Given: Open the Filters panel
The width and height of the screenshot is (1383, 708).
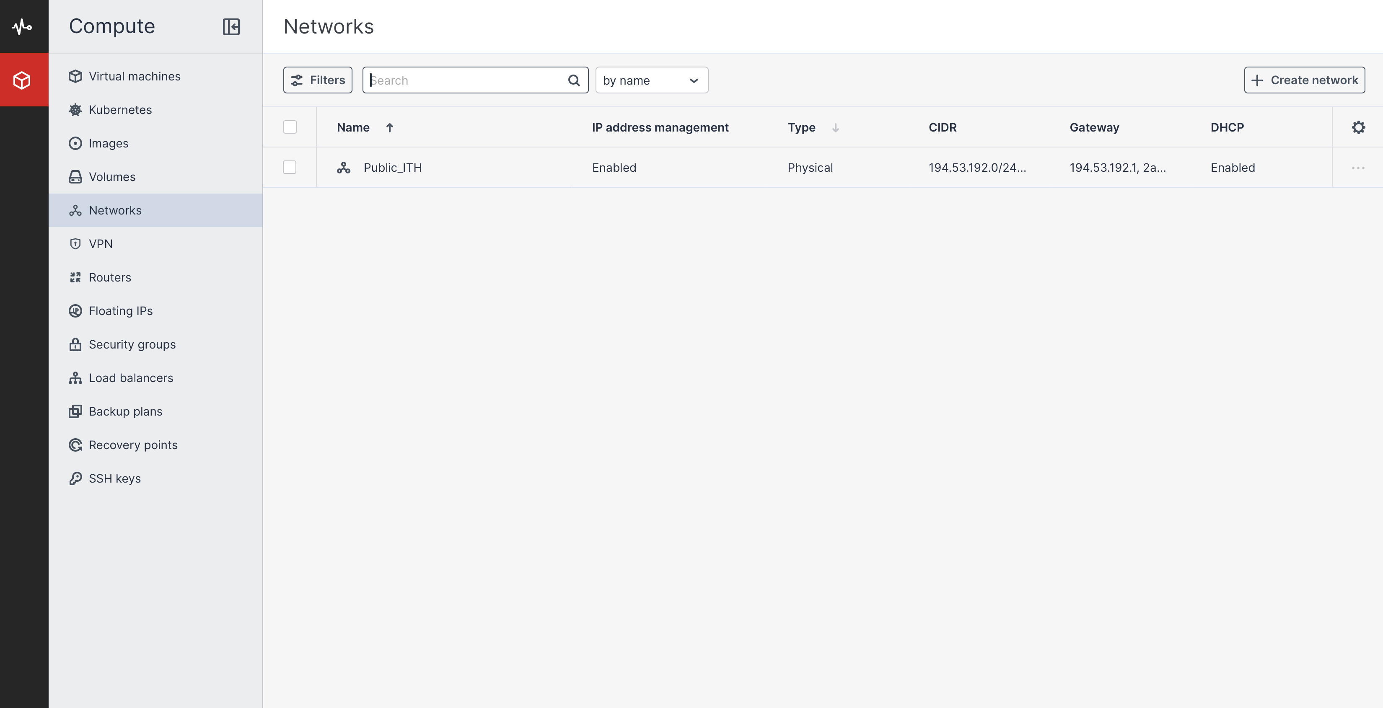Looking at the screenshot, I should 318,80.
